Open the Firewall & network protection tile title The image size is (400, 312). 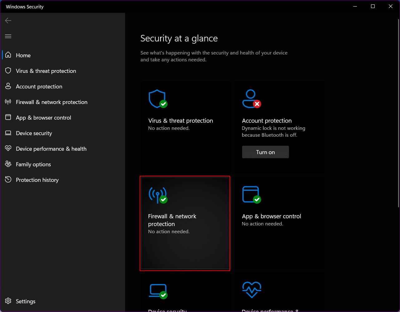(x=172, y=220)
